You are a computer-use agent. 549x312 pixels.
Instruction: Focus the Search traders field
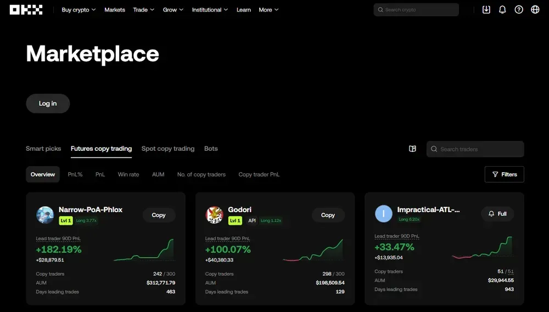pyautogui.click(x=475, y=149)
